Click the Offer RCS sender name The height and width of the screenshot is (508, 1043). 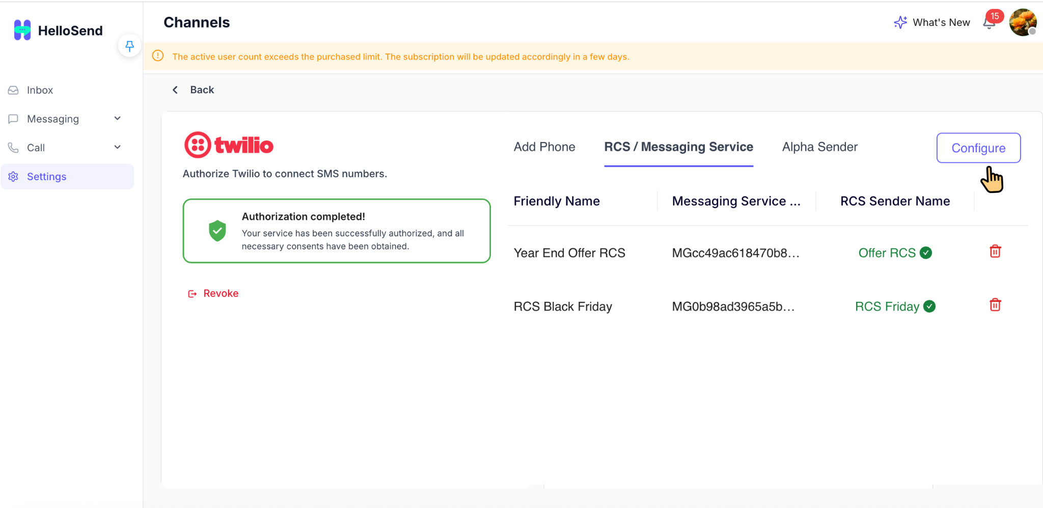(887, 253)
